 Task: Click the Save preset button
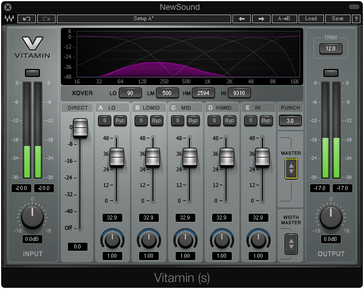pyautogui.click(x=337, y=19)
